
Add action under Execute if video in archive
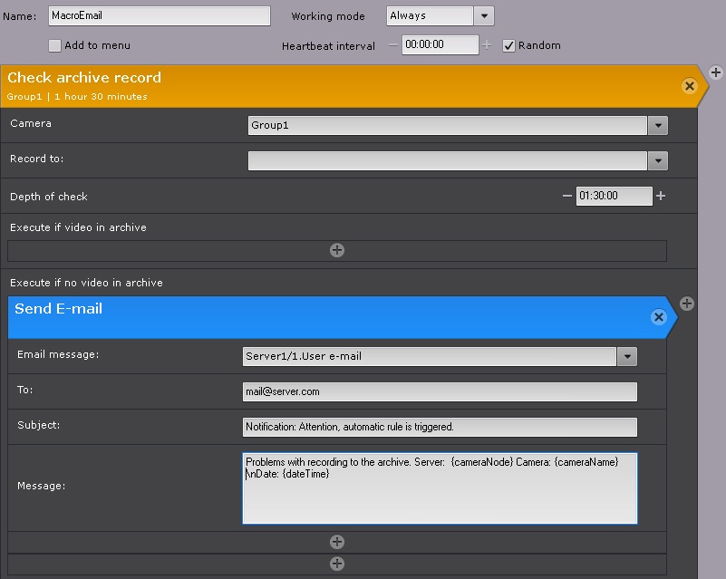(337, 250)
